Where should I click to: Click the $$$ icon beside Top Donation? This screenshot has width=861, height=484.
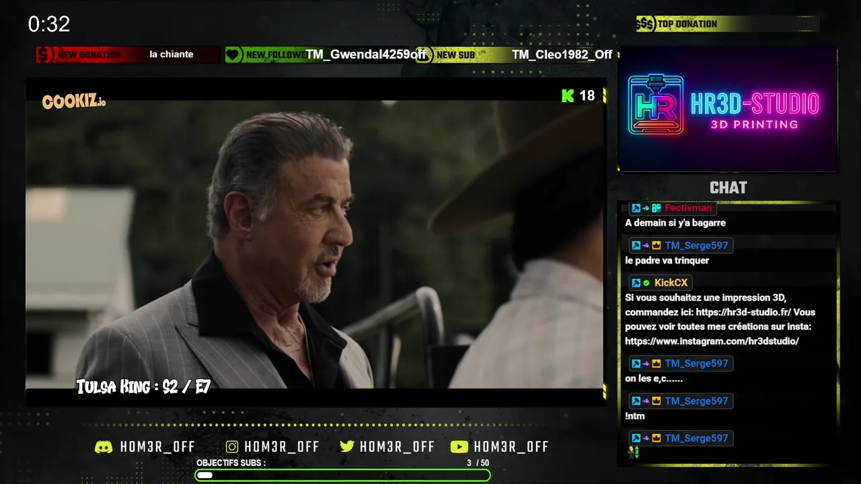click(645, 24)
